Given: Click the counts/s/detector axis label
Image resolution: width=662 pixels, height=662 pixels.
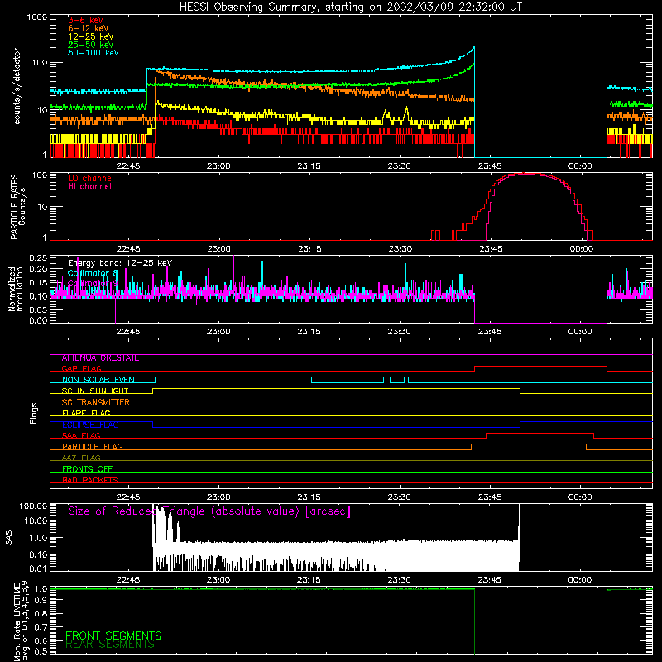Looking at the screenshot, I should click(17, 86).
